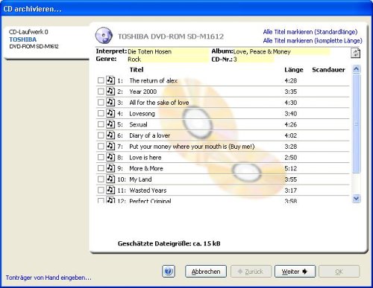Screen dimensions: 373x288
Task: Check the Love is here checkbox
Action: tap(101, 157)
